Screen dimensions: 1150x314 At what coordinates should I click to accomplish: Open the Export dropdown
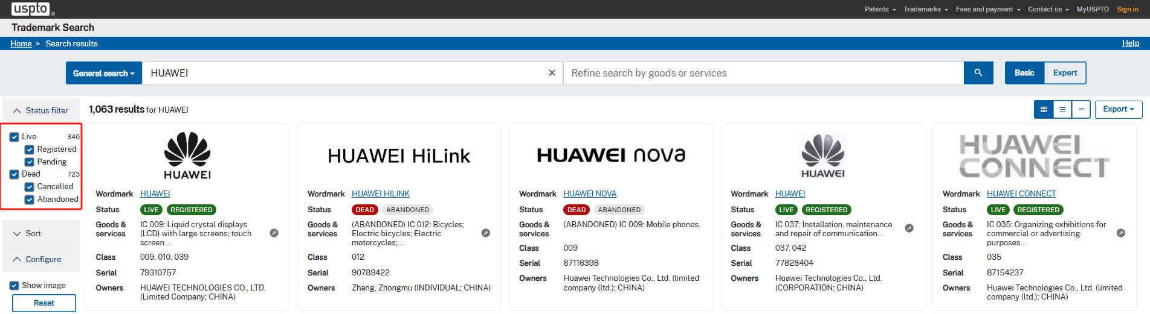coord(1119,109)
